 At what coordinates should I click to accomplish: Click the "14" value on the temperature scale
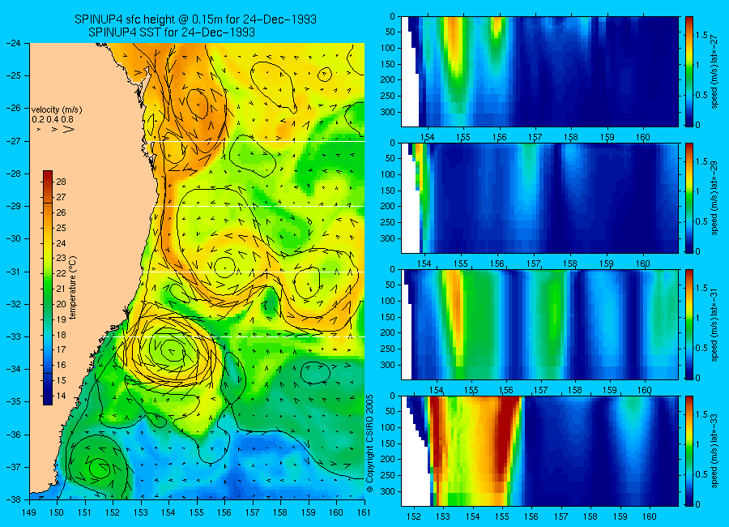click(x=61, y=396)
